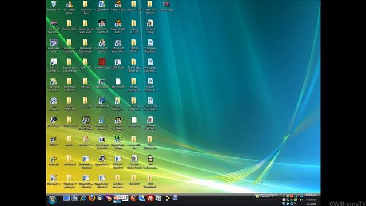Screen dimensions: 366x206
Task: Open the VLC media player shortcut
Action: click(x=70, y=7)
